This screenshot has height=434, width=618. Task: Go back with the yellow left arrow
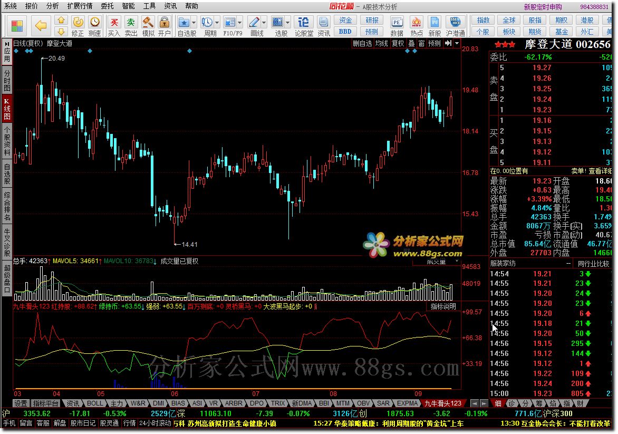pyautogui.click(x=41, y=26)
